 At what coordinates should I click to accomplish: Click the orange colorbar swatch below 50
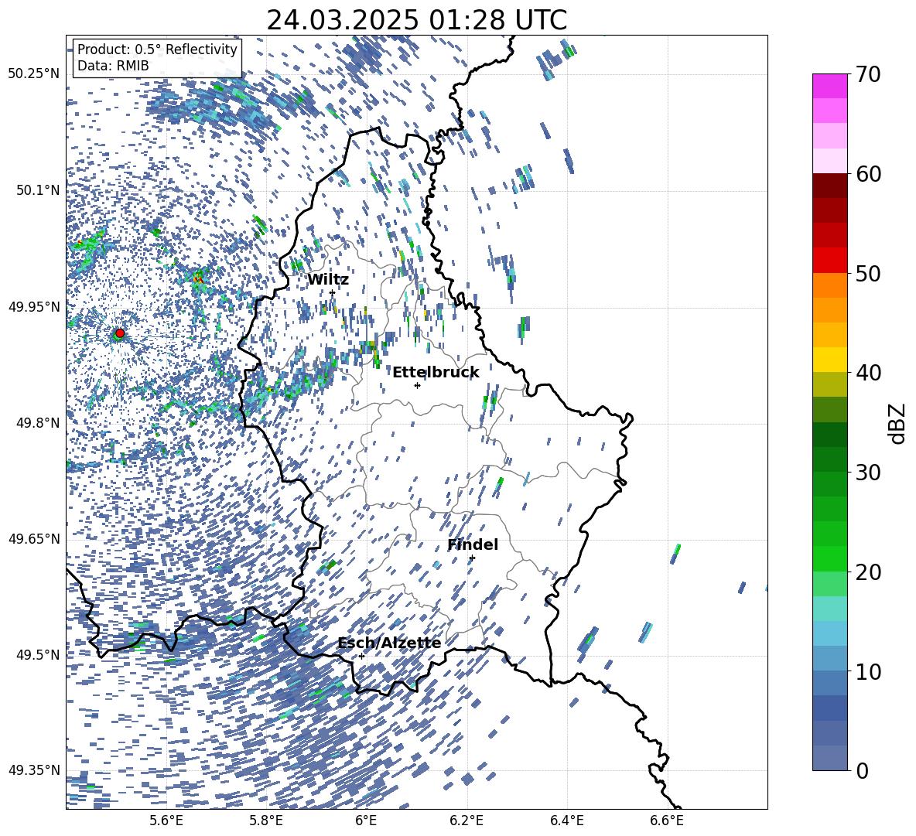tap(829, 285)
